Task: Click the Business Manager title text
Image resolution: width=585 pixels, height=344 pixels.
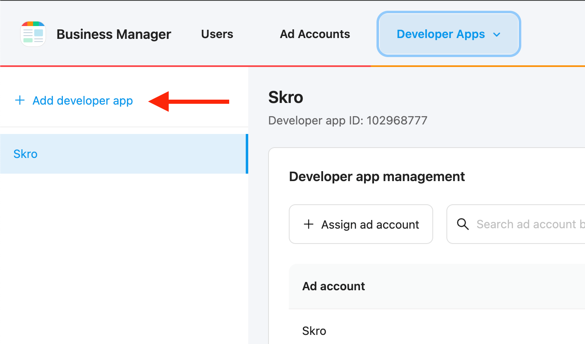Action: coord(114,34)
